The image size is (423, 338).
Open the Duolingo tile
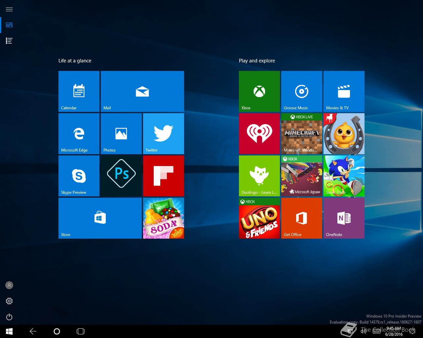(259, 176)
